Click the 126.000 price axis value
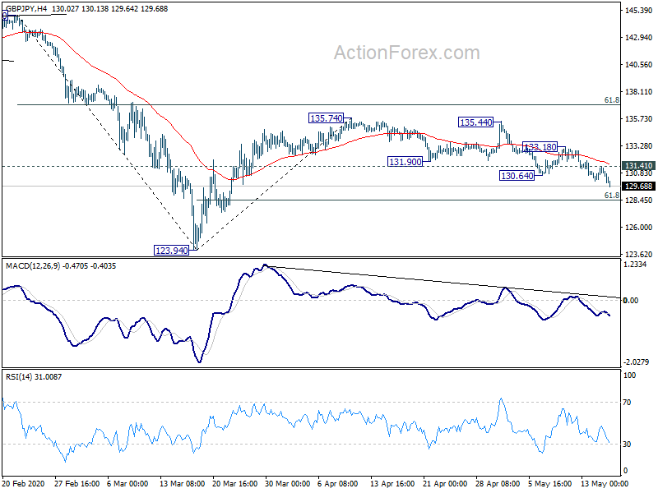The width and height of the screenshot is (658, 493). tap(639, 228)
